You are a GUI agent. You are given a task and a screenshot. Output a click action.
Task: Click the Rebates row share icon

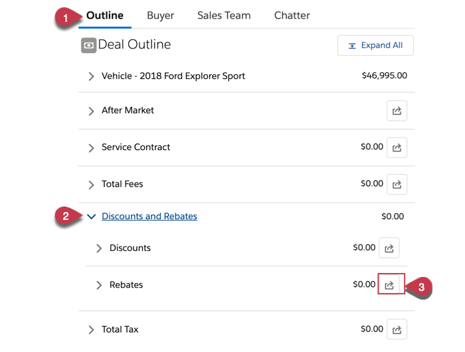389,285
